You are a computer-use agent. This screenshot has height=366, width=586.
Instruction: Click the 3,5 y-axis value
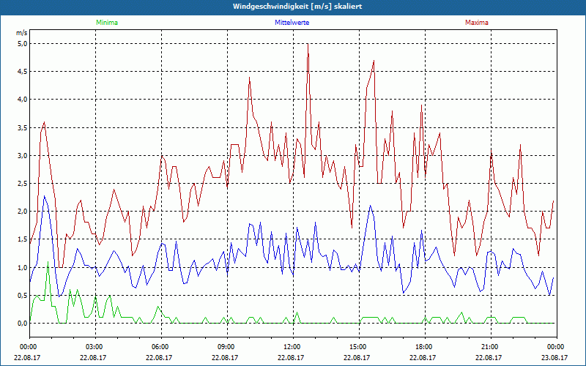point(23,127)
